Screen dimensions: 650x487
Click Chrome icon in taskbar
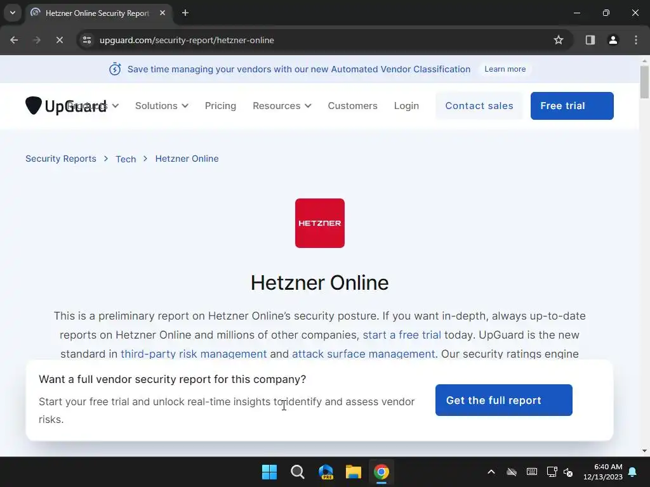tap(381, 472)
